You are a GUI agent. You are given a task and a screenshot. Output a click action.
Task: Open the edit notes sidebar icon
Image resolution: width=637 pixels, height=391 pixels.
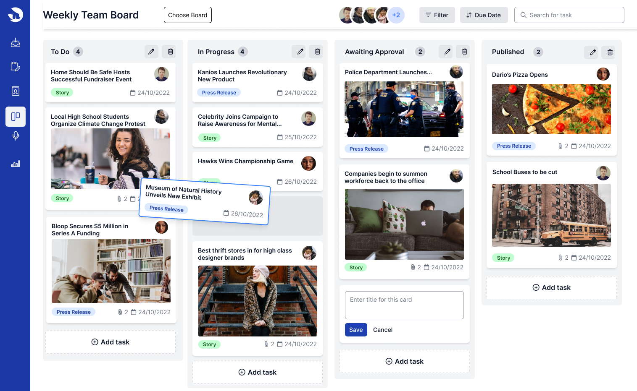coord(16,67)
